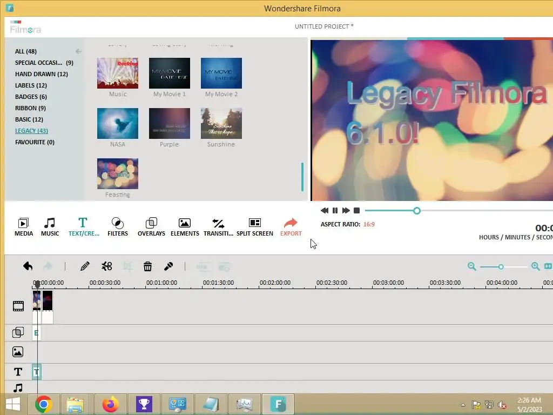
Task: Choose the Music title preset thumbnail
Action: pyautogui.click(x=117, y=73)
